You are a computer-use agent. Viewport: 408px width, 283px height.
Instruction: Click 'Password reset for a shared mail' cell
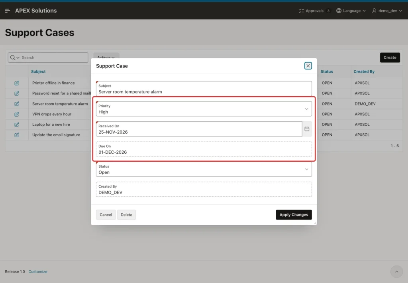pos(61,93)
